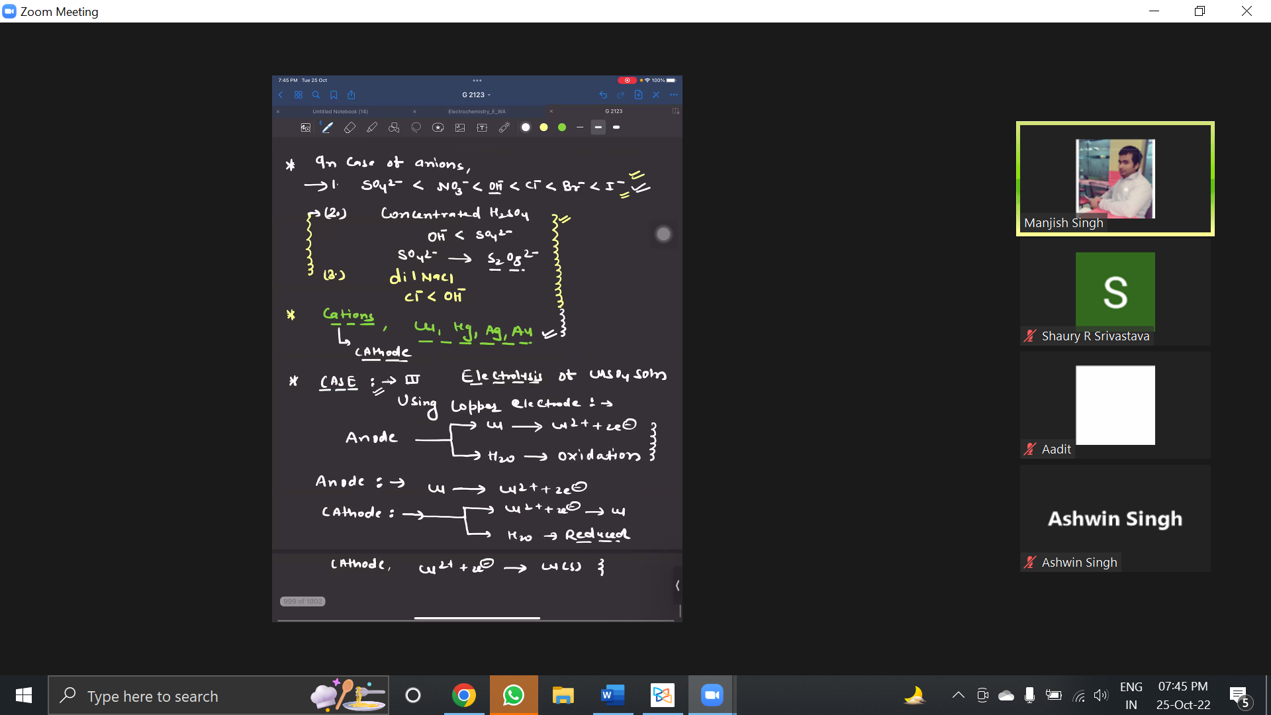Open the weather moon icon in taskbar
The width and height of the screenshot is (1271, 715).
915,695
